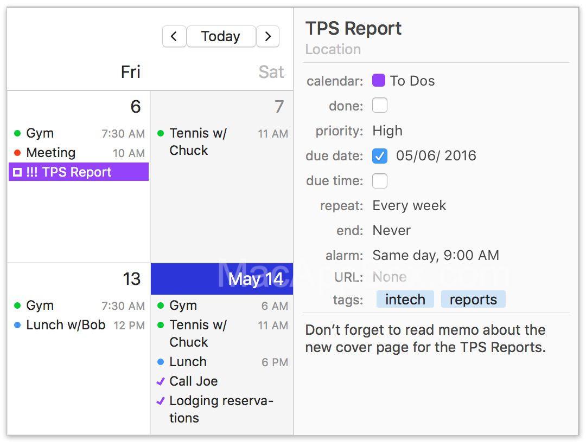
Task: Click red dot next to Meeting event
Action: click(x=17, y=153)
